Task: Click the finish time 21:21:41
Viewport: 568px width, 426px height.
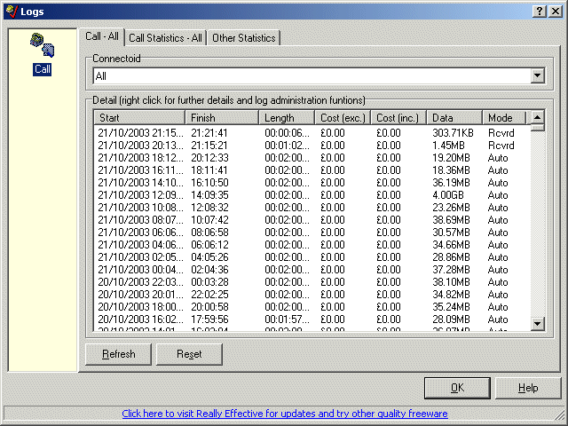Action: [209, 133]
